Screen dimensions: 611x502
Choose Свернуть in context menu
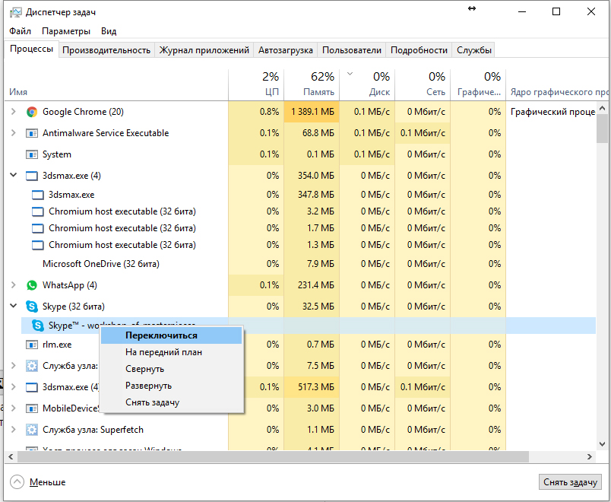[172, 369]
